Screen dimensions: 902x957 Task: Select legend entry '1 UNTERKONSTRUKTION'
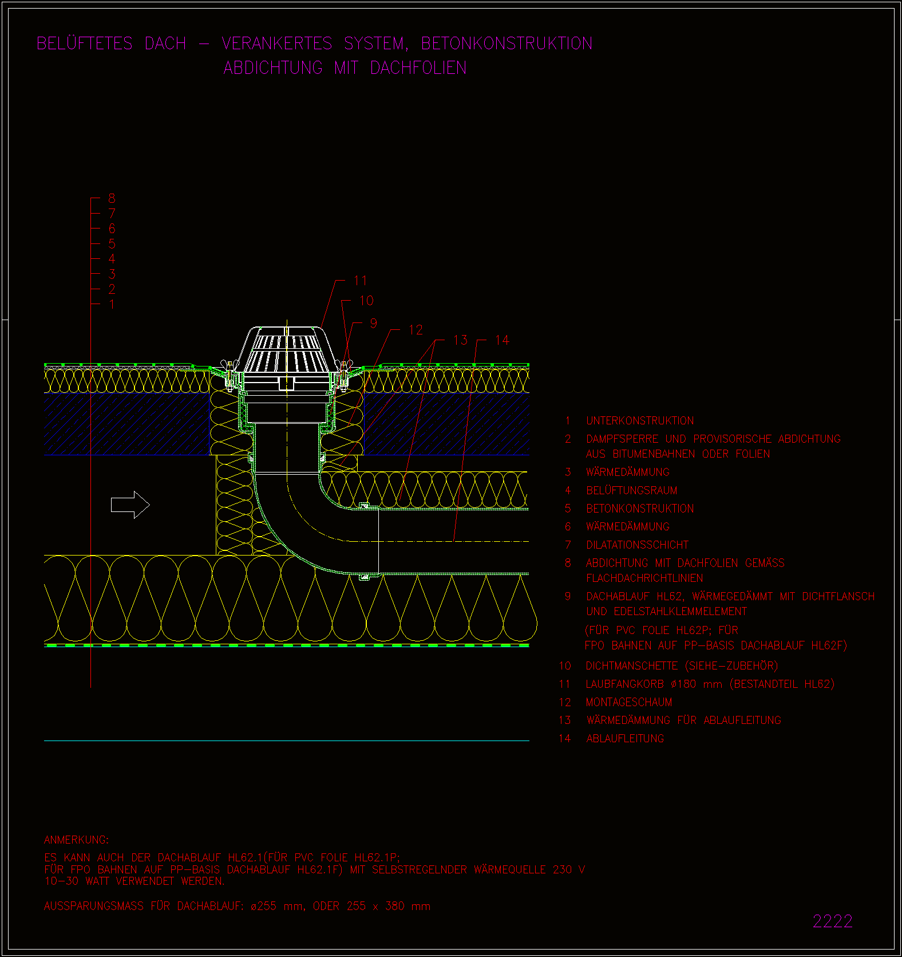pyautogui.click(x=630, y=421)
